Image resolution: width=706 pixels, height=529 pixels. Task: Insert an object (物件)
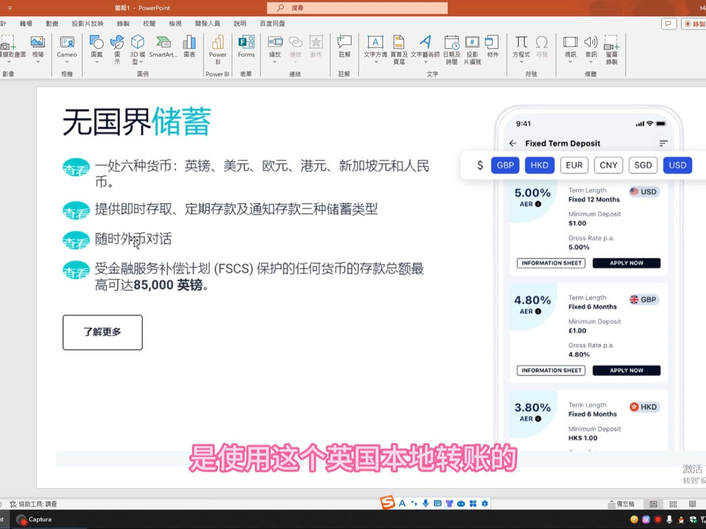[x=492, y=47]
